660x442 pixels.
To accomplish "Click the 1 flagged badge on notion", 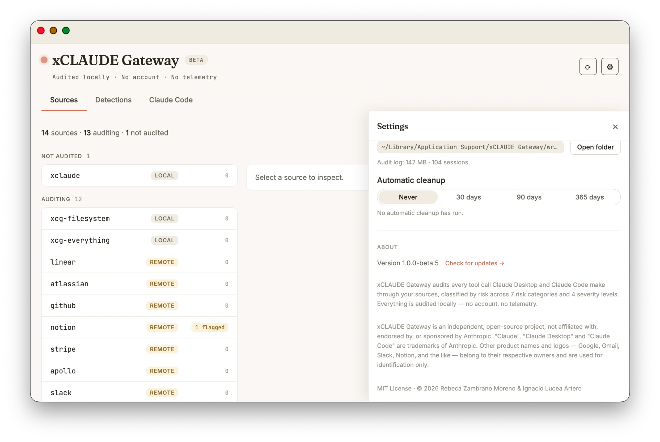I will 210,327.
